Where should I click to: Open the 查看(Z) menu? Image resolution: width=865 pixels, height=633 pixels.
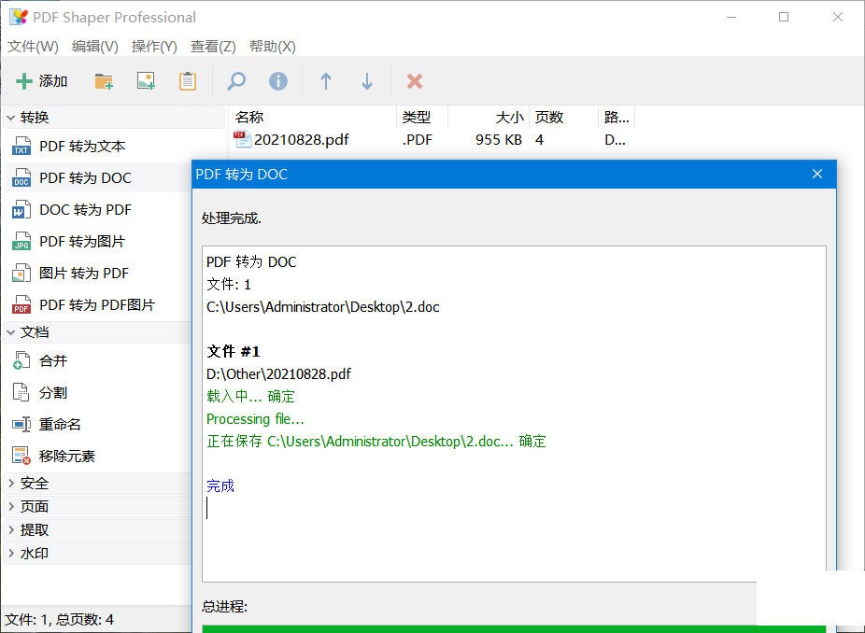tap(213, 47)
